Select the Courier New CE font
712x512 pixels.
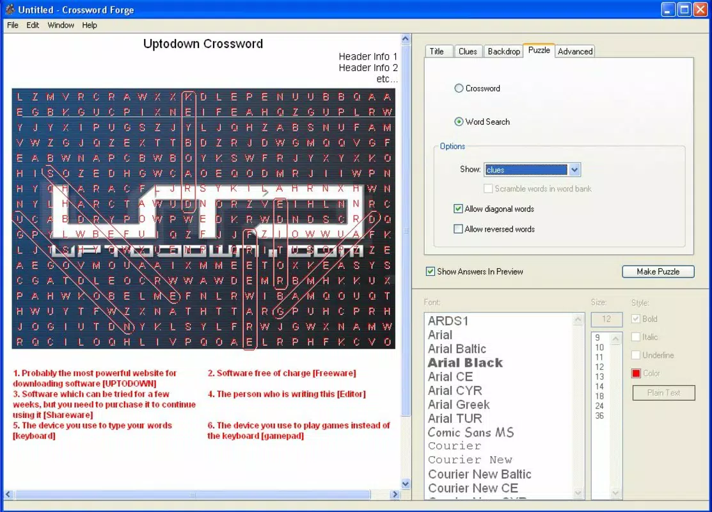[473, 488]
